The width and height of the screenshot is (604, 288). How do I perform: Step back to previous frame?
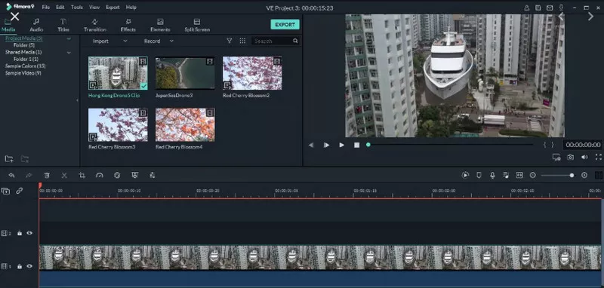311,145
